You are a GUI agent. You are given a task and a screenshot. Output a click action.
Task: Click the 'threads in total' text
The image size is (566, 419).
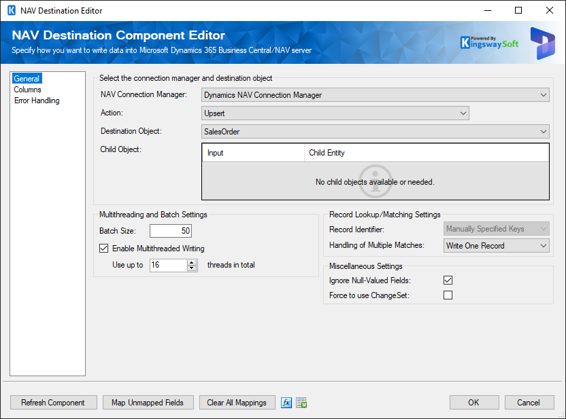point(231,265)
